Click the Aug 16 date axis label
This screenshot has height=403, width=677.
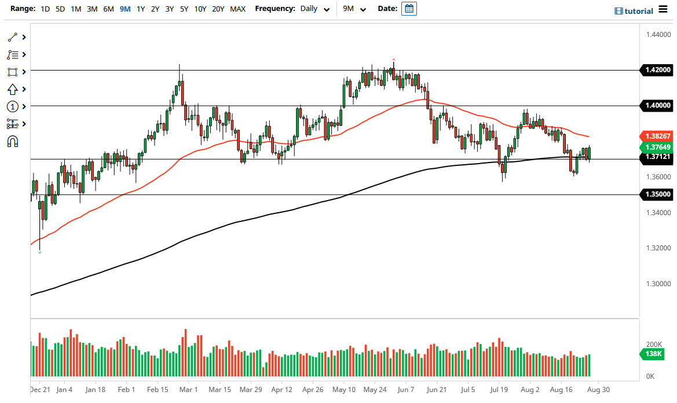[561, 390]
